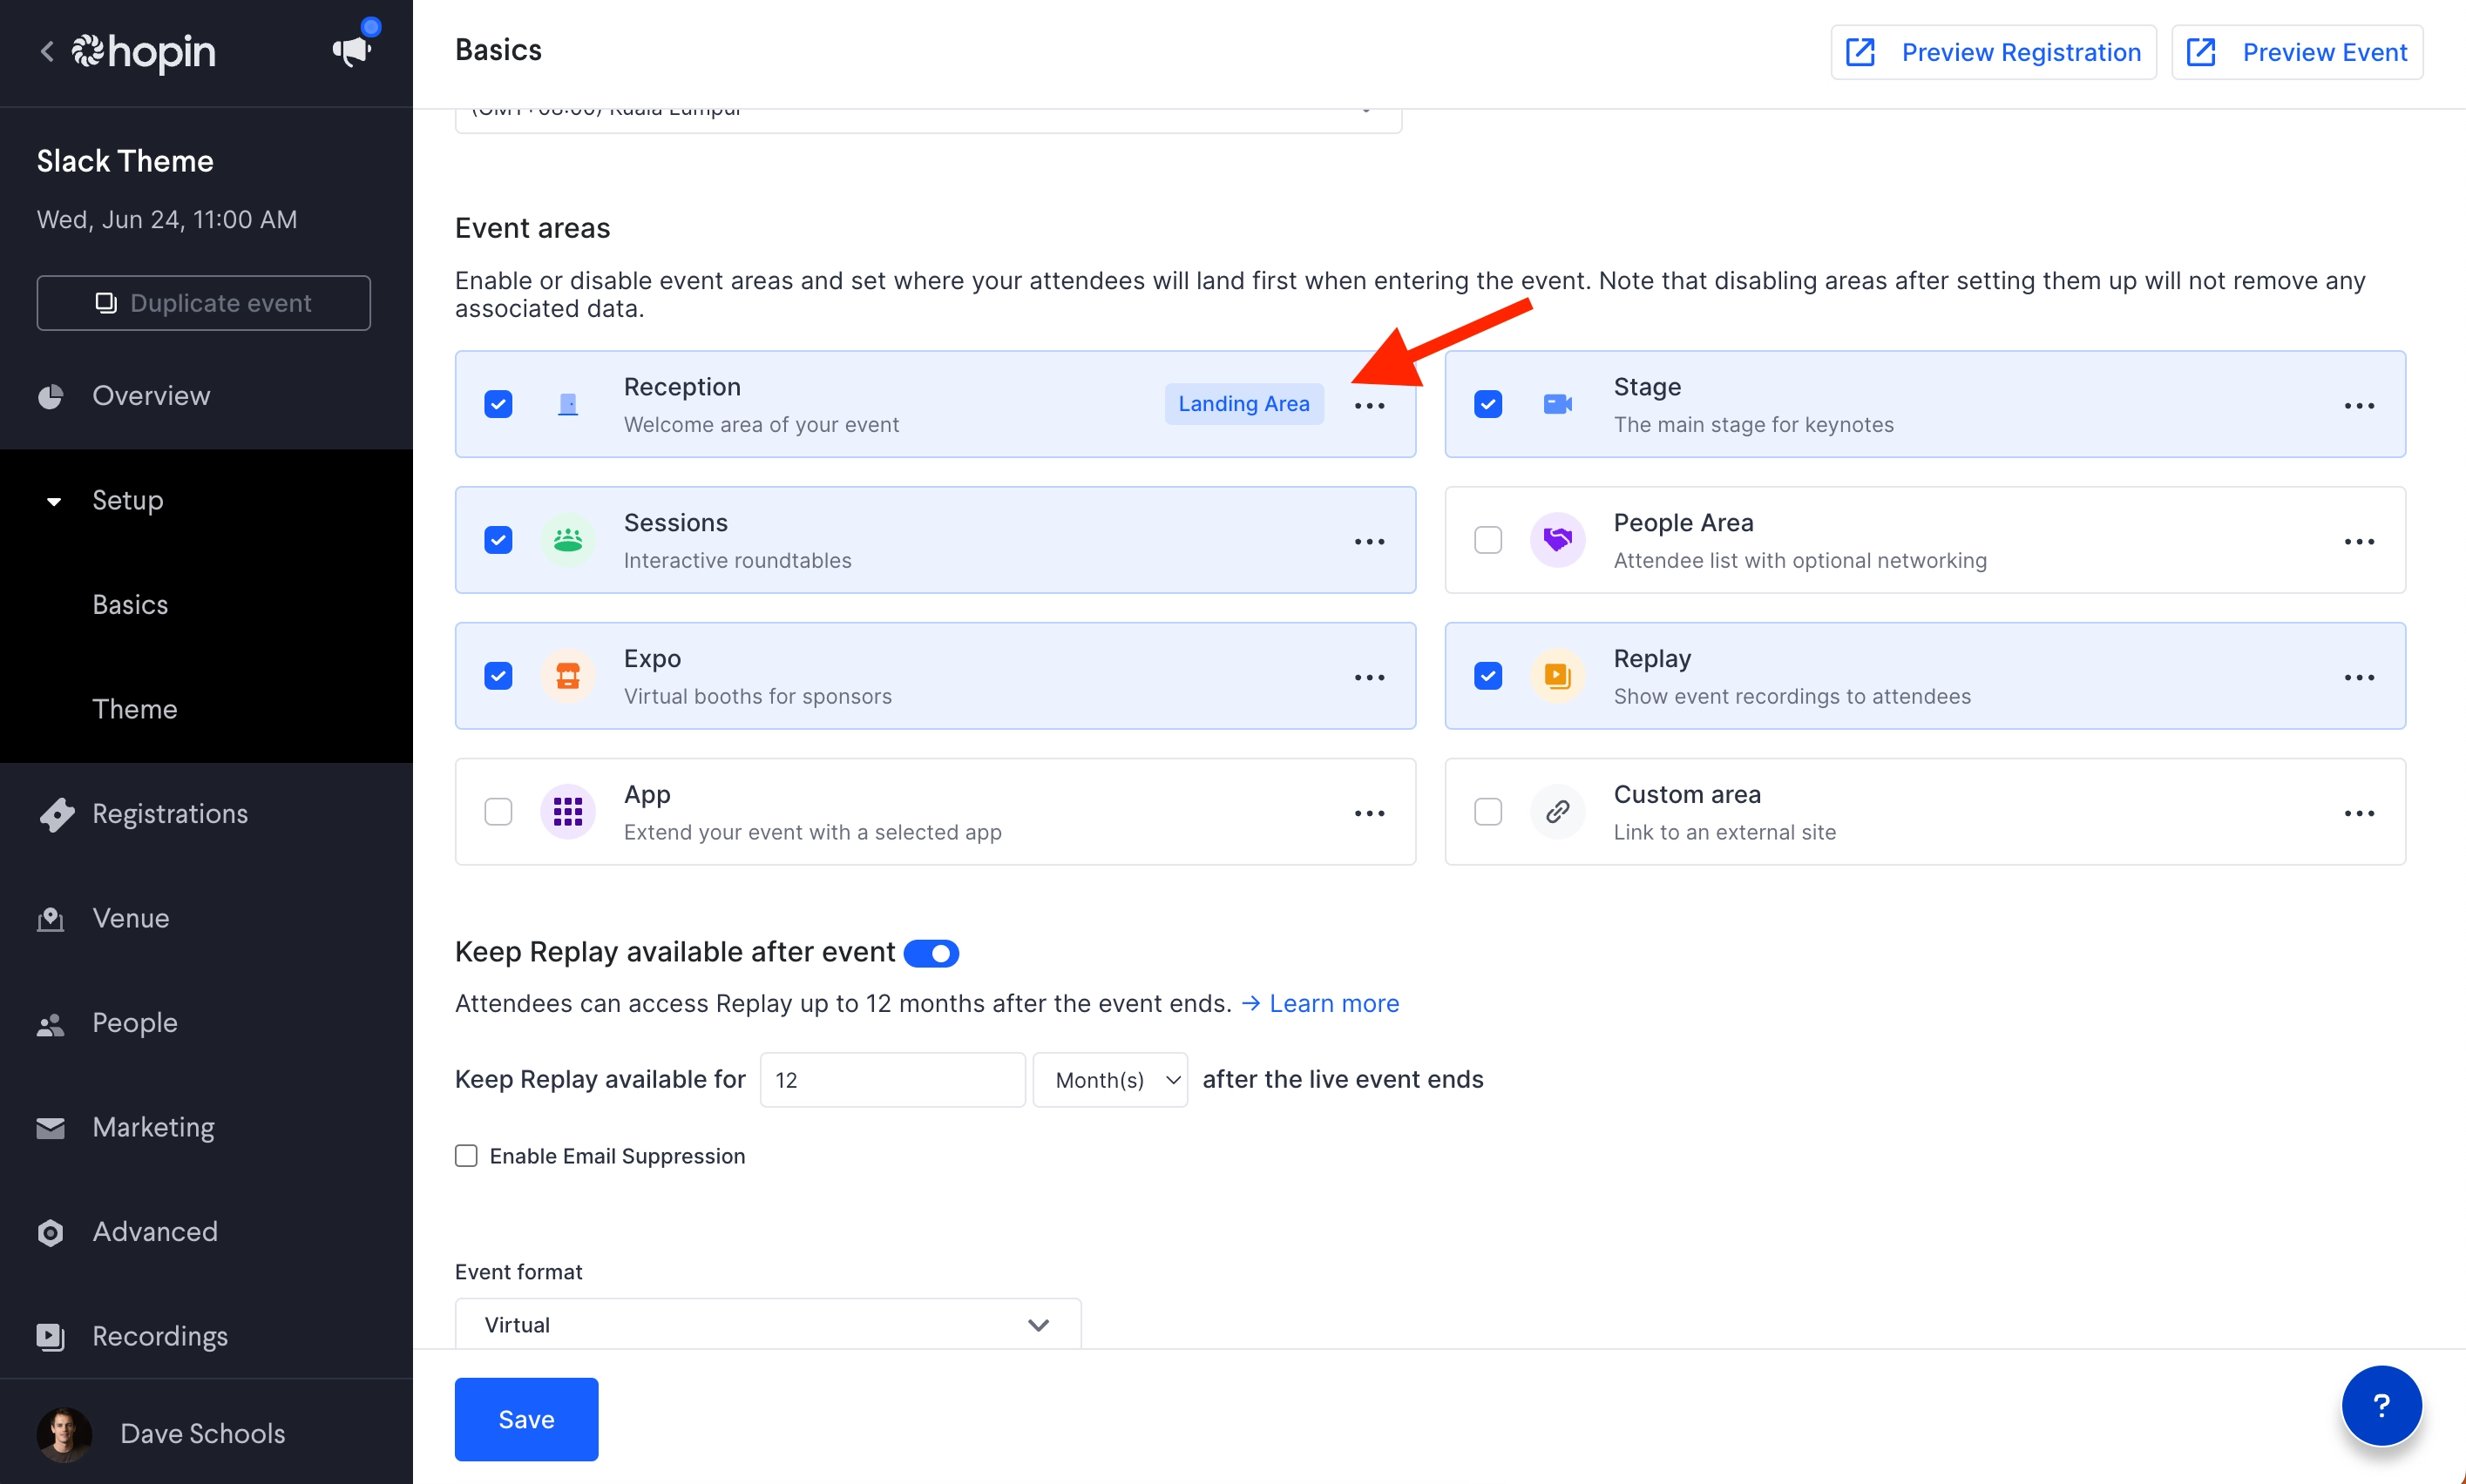Open the Event format Virtual dropdown

[768, 1324]
